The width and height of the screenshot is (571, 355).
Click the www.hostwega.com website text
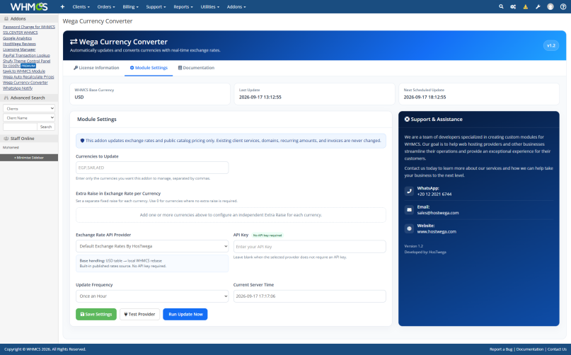[x=437, y=231]
